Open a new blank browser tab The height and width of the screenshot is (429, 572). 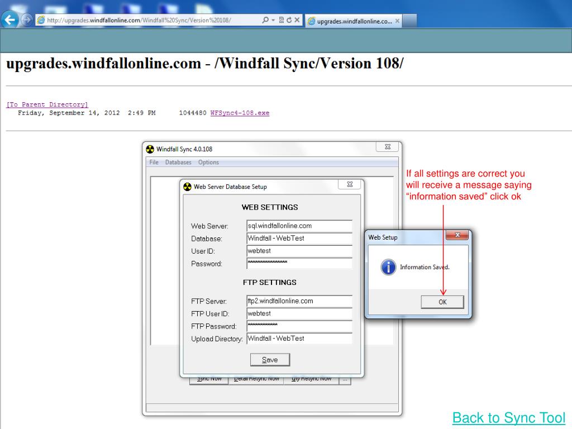(x=410, y=21)
